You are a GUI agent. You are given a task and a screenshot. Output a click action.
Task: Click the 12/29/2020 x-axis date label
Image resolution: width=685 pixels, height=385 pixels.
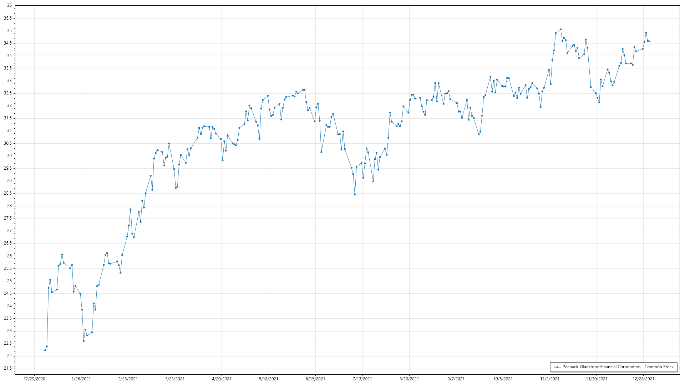pos(34,379)
